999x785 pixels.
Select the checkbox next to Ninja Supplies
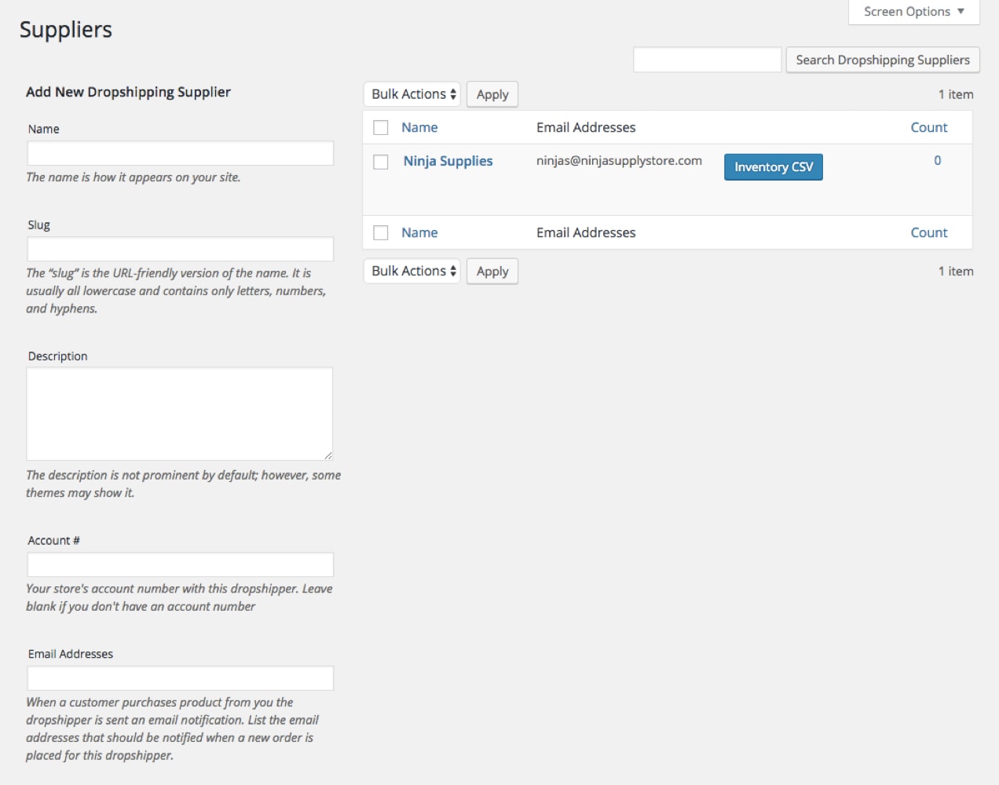click(x=381, y=161)
